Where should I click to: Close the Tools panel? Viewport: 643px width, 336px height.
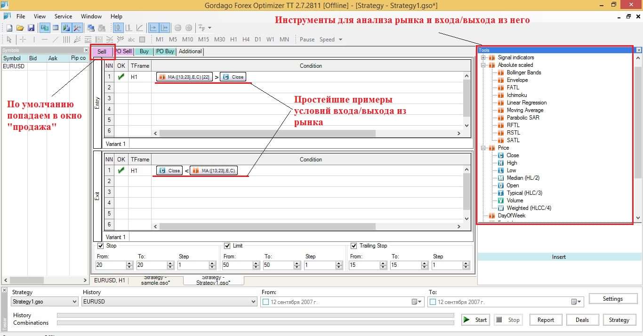[639, 50]
